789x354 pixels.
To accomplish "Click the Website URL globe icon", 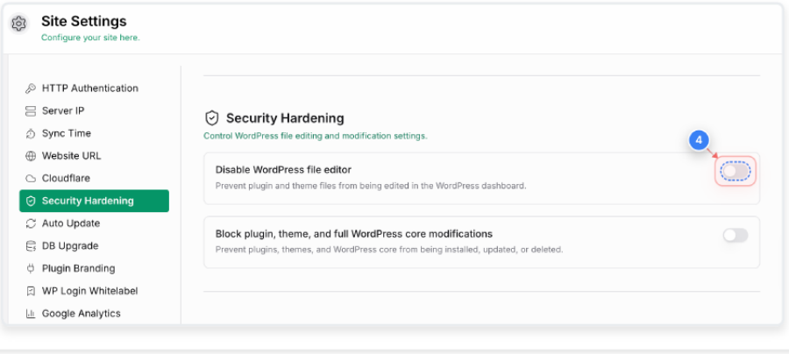I will point(31,156).
